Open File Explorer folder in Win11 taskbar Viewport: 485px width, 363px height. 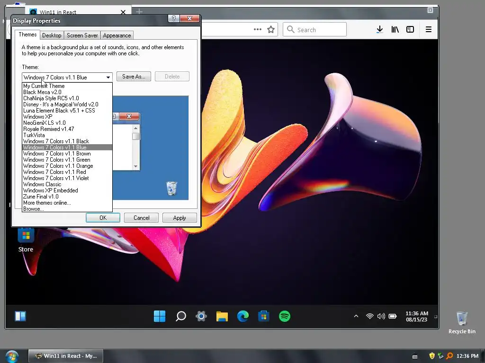222,316
